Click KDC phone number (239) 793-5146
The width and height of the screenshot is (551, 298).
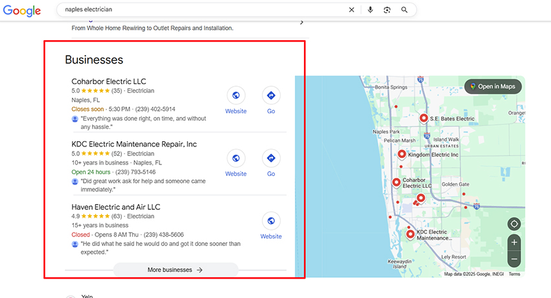pos(135,172)
